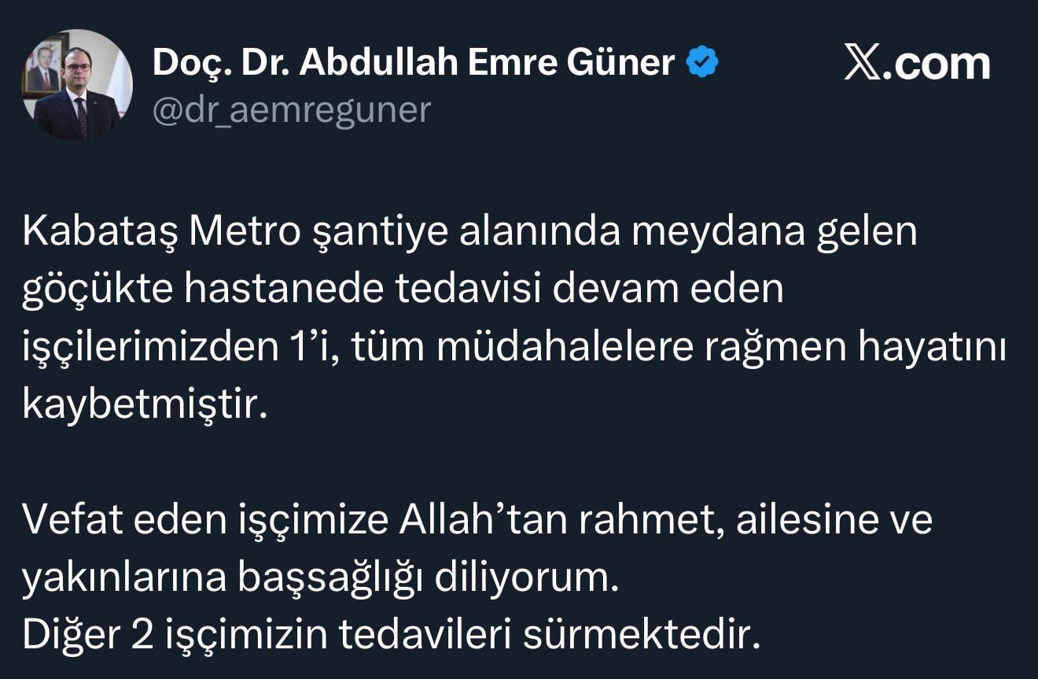This screenshot has height=679, width=1038.
Task: Click the framed portrait inside the avatar photo
Action: 43,69
